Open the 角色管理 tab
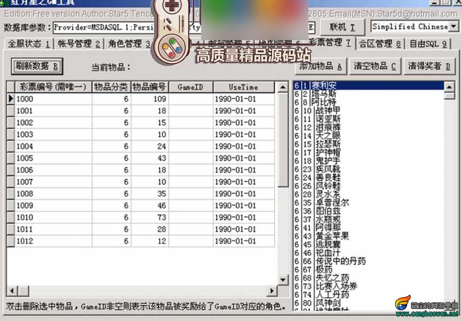462x321 pixels. coord(129,44)
